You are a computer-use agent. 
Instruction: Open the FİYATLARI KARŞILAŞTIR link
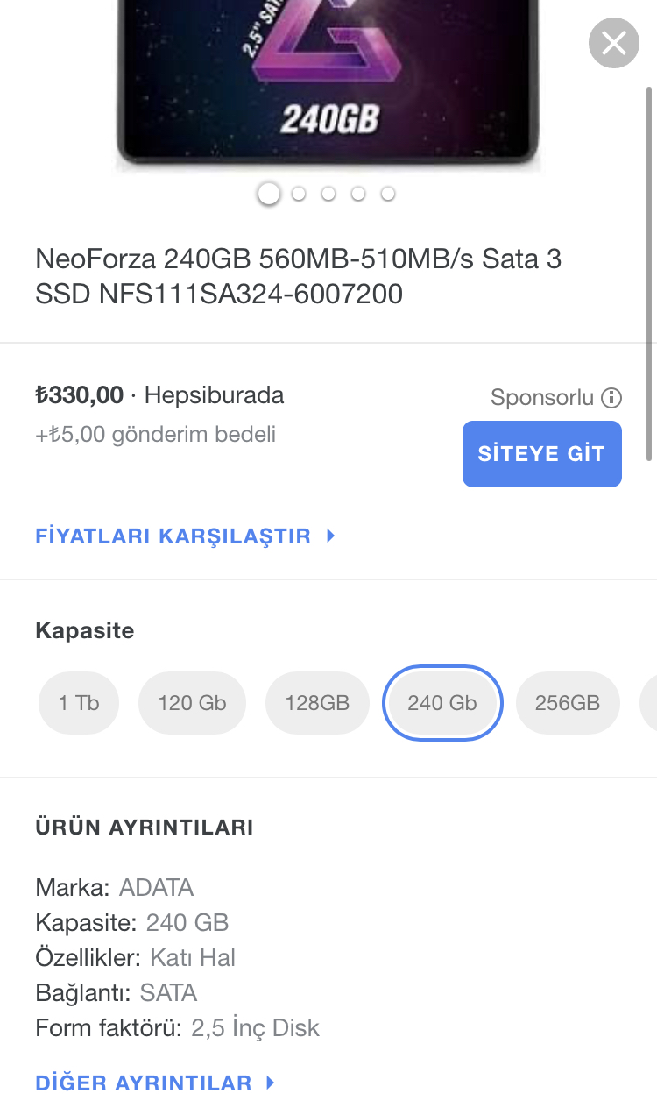pos(173,536)
